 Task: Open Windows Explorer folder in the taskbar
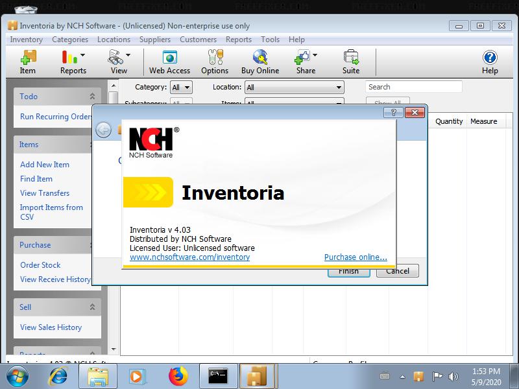pyautogui.click(x=98, y=376)
